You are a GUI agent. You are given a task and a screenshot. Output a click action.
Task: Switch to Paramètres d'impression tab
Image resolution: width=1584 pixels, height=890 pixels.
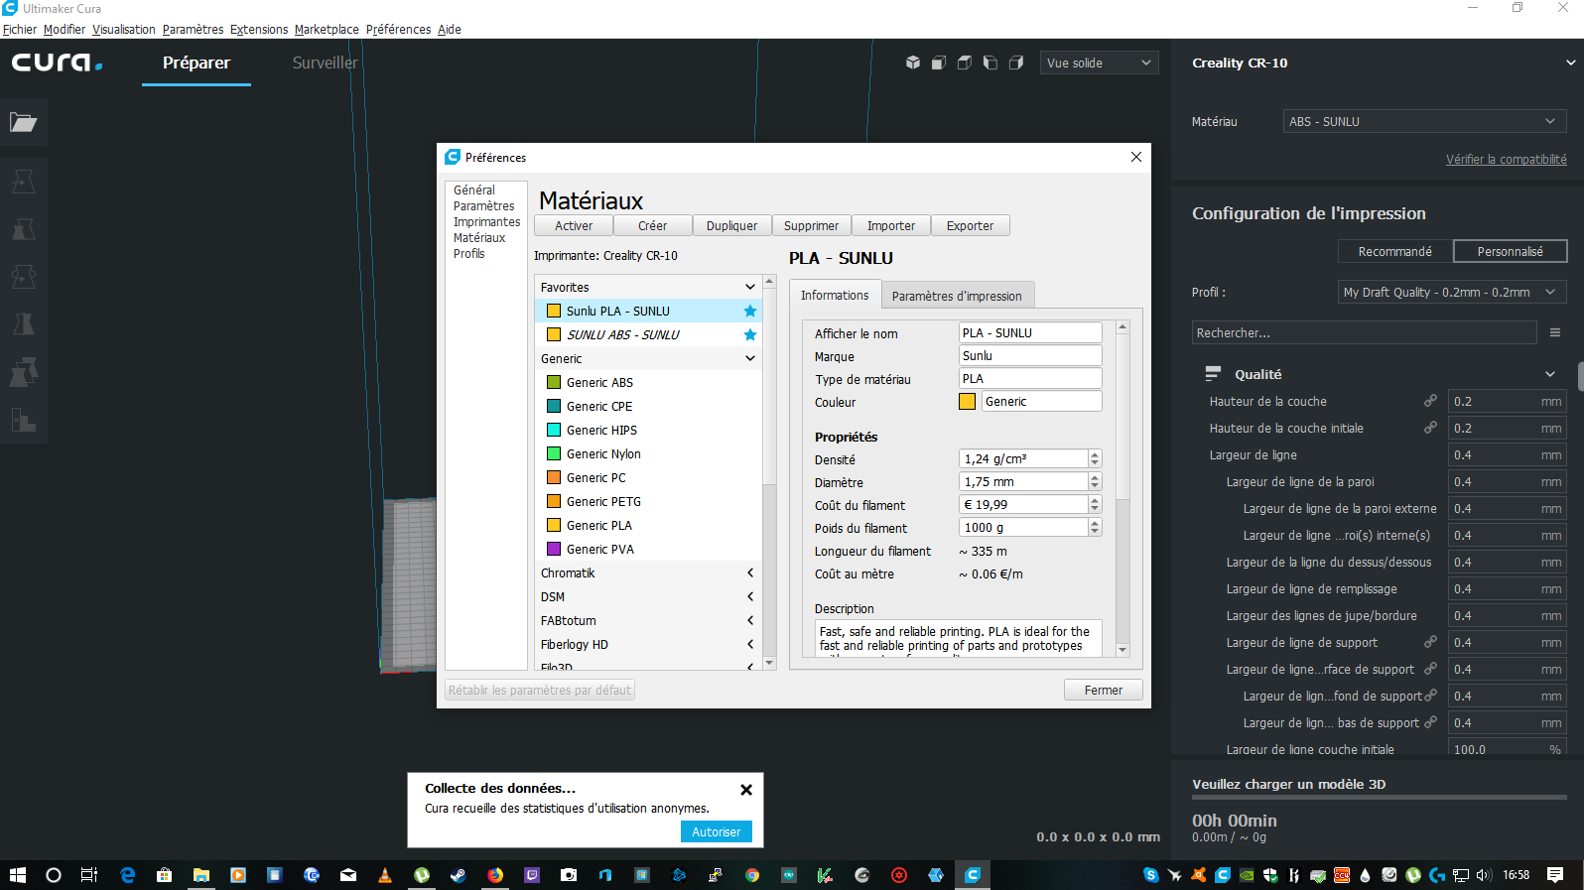click(957, 296)
